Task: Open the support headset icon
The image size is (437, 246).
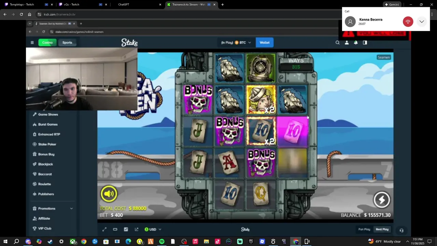Action: point(401,230)
